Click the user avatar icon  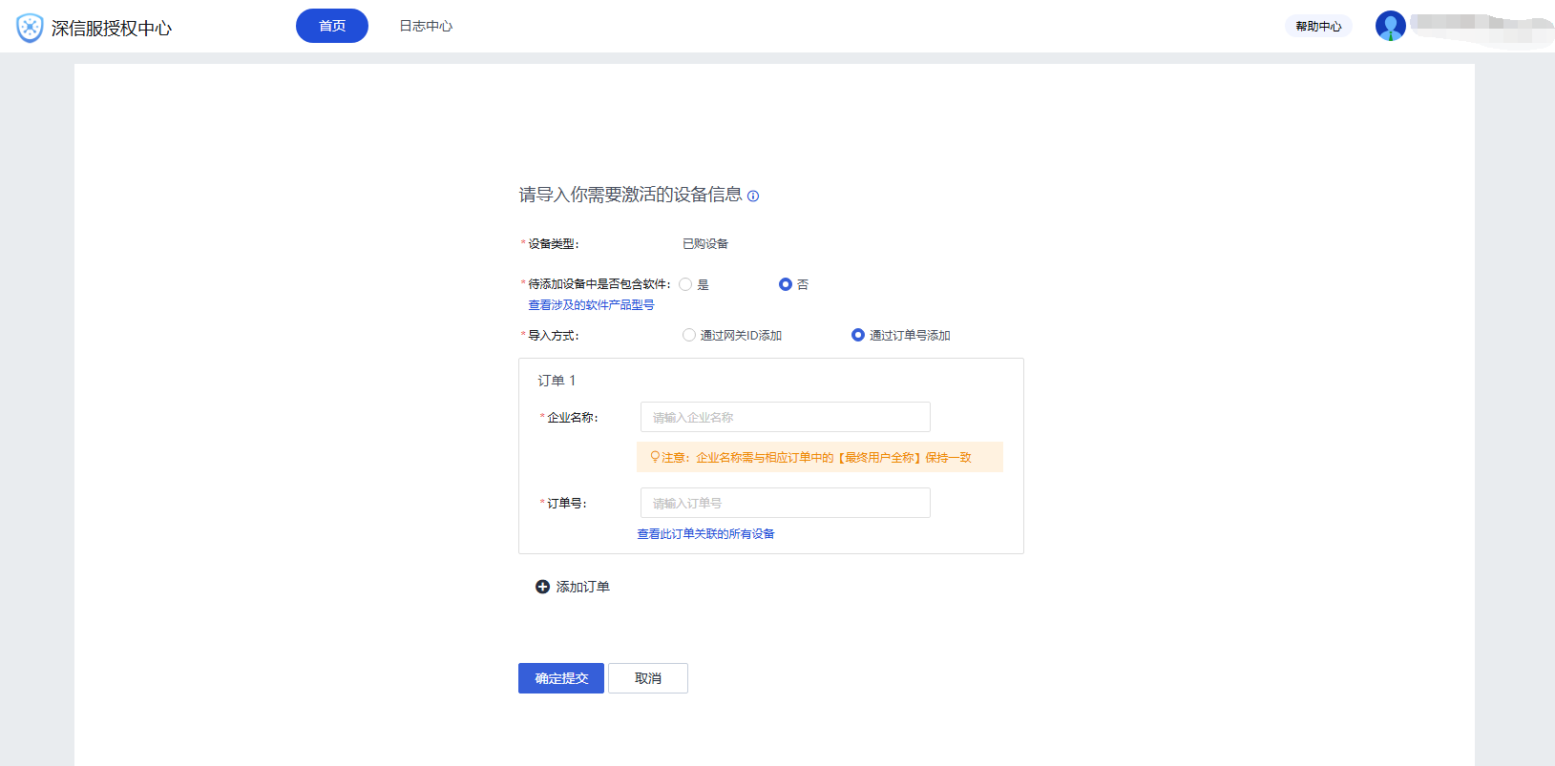pyautogui.click(x=1390, y=26)
